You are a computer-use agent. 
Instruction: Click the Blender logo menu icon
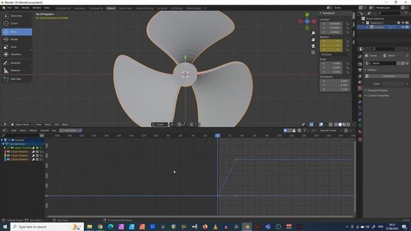(4, 8)
